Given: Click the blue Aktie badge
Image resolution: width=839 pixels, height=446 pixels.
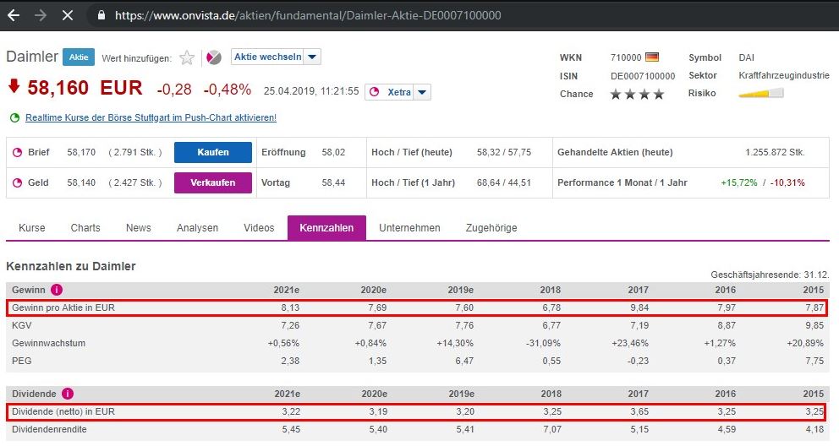Looking at the screenshot, I should [79, 57].
